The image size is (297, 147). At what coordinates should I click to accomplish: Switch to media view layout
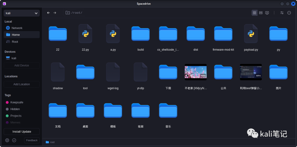click(267, 13)
